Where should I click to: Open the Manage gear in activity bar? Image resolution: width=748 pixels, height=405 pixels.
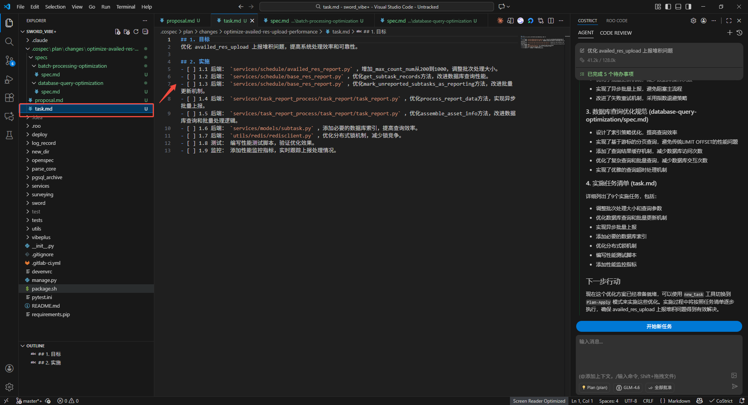tap(9, 387)
